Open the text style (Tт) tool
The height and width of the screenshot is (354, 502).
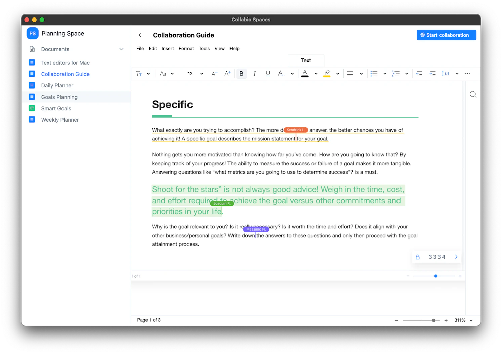coord(139,74)
